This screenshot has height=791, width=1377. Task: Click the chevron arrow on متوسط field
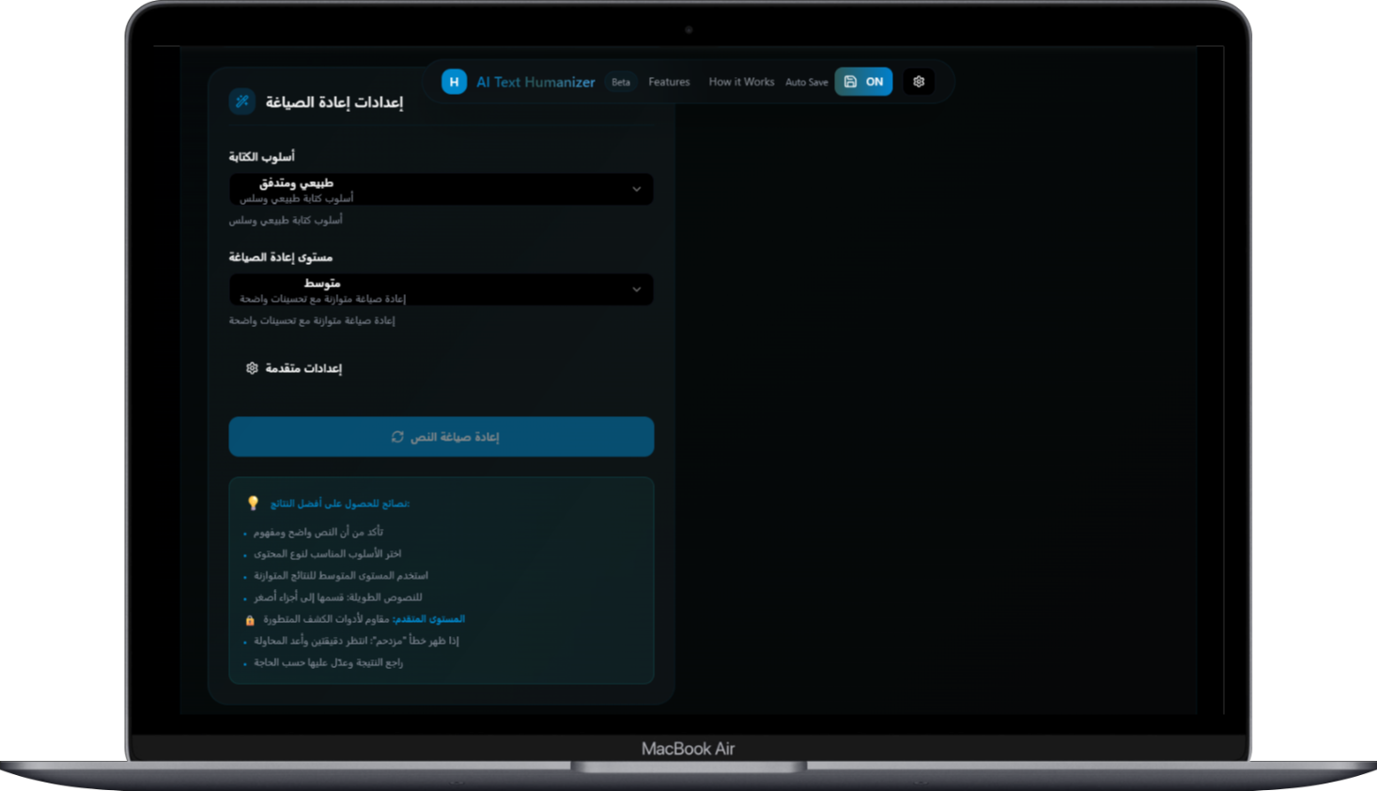(x=636, y=289)
